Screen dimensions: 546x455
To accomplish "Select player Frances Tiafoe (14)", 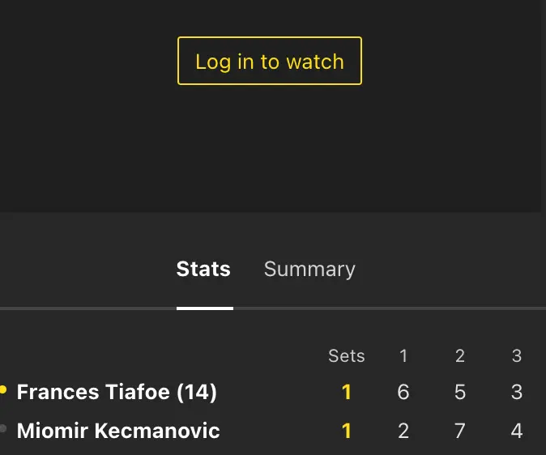I will [x=117, y=393].
